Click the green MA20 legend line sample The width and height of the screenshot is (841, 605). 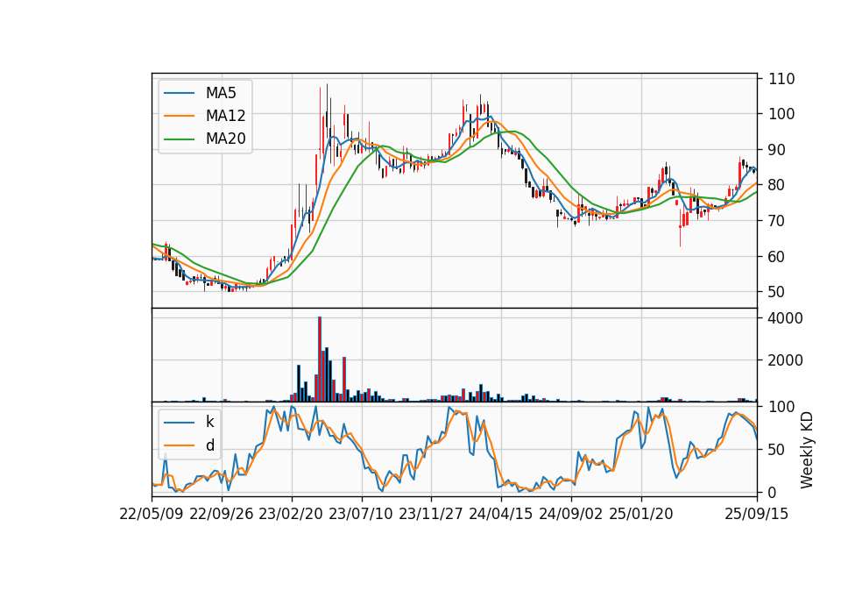click(x=179, y=139)
